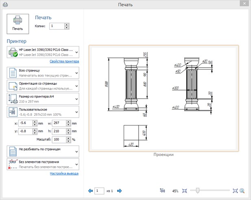Open 'Ориентация со страницы' orientation dropdown
The image size is (251, 200).
[76, 86]
